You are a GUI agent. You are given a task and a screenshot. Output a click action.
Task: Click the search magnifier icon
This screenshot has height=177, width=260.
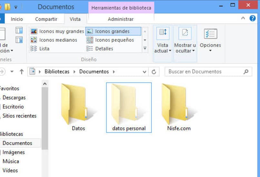click(x=246, y=72)
